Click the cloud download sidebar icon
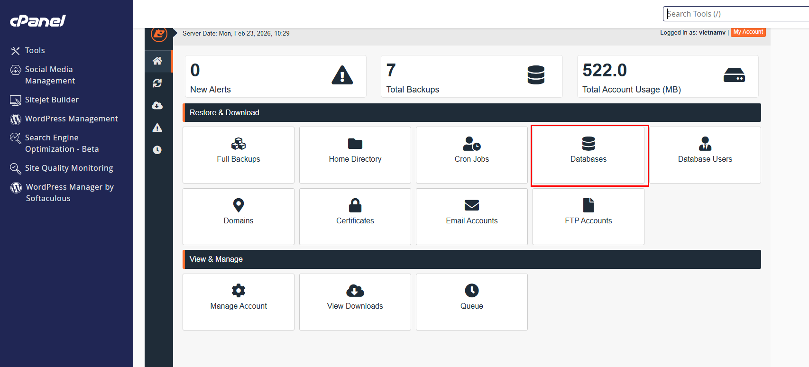This screenshot has height=367, width=809. [157, 105]
